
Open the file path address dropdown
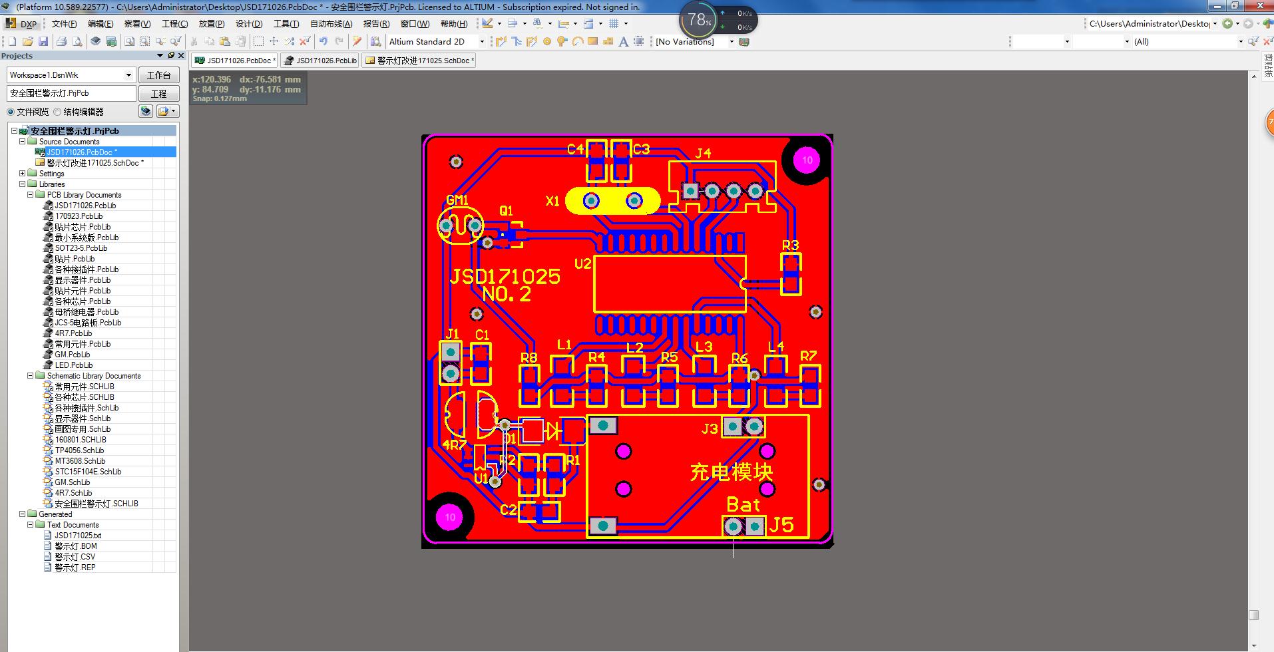click(1215, 23)
